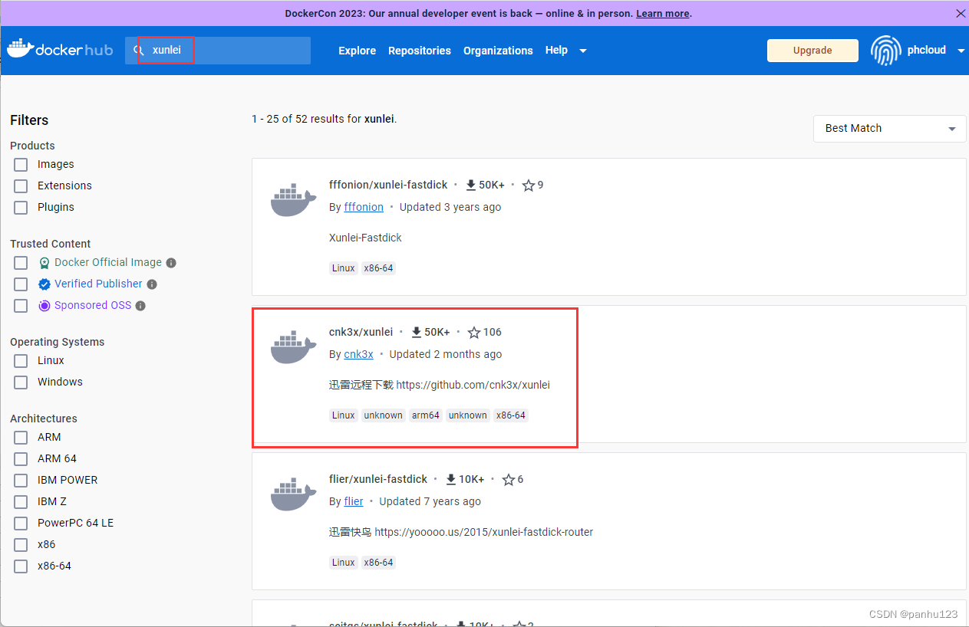
Task: Open Organizations in the navbar
Action: coord(498,51)
